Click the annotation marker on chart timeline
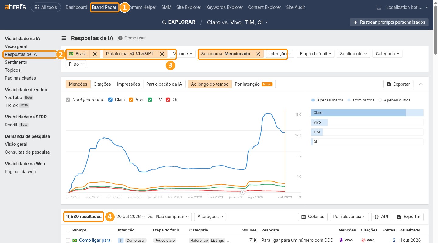This screenshot has height=243, width=438. point(242,192)
